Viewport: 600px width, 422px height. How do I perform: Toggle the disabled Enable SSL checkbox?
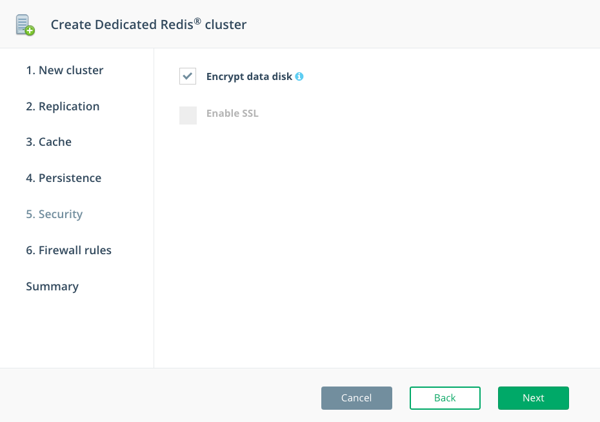point(188,115)
